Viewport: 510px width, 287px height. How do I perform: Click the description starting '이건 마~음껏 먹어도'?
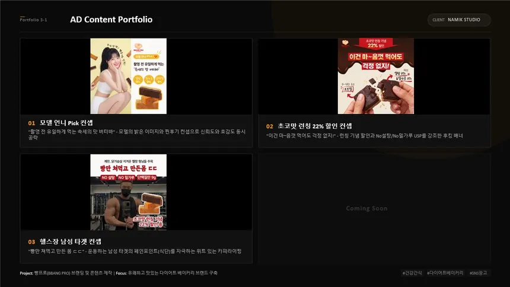pos(364,135)
